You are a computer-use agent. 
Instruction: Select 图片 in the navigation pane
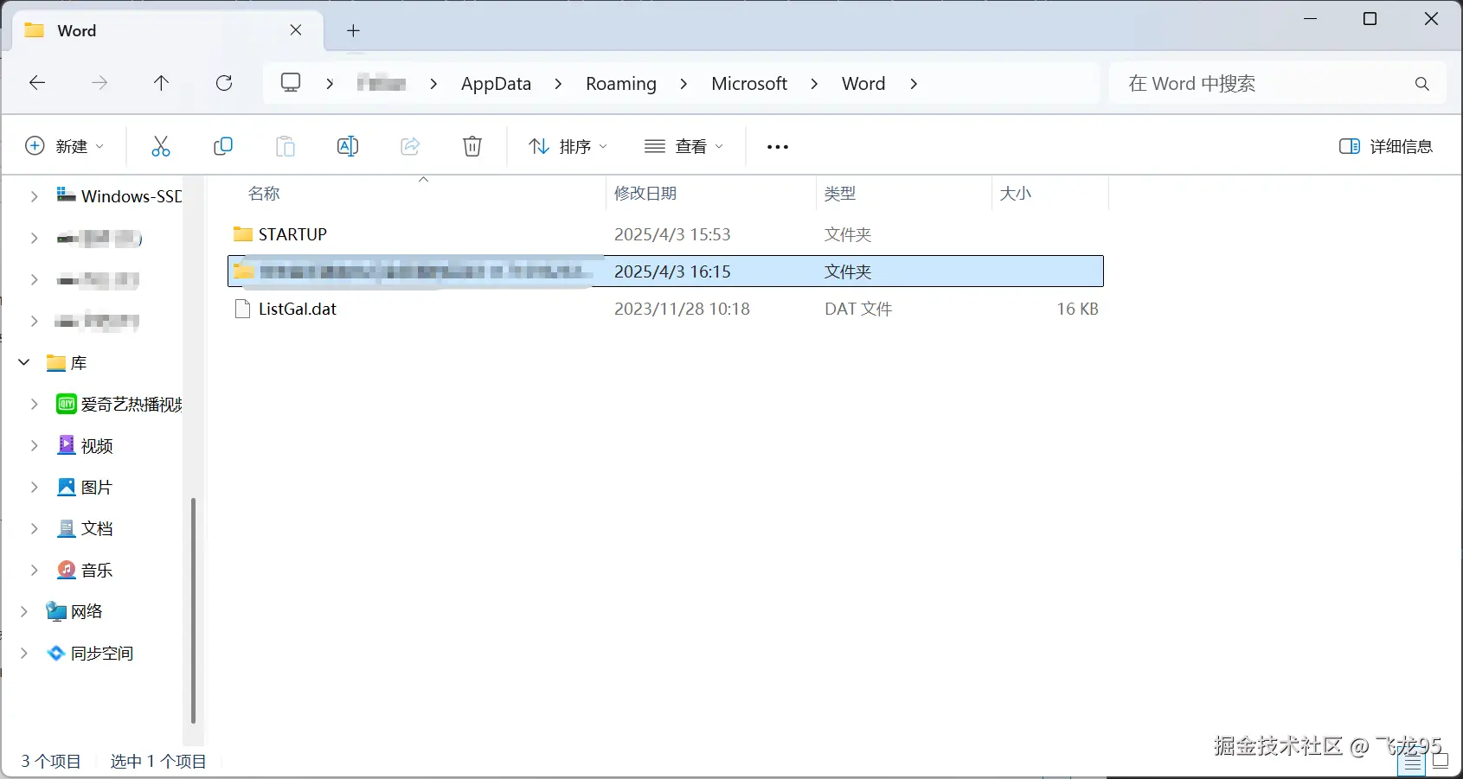97,488
